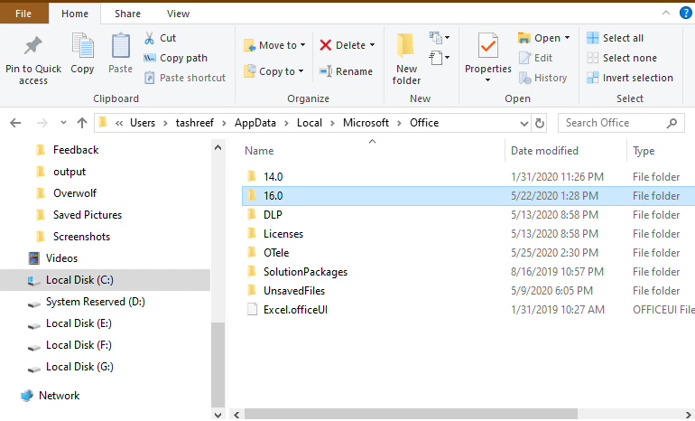
Task: Click the Cut scissors icon
Action: click(x=149, y=38)
